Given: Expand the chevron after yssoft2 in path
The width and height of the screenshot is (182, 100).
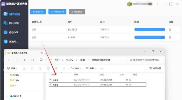Looking at the screenshot, I should coord(77,60).
